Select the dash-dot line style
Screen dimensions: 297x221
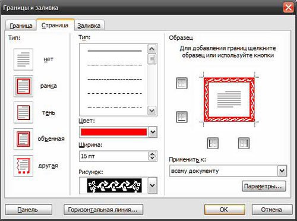click(x=115, y=108)
